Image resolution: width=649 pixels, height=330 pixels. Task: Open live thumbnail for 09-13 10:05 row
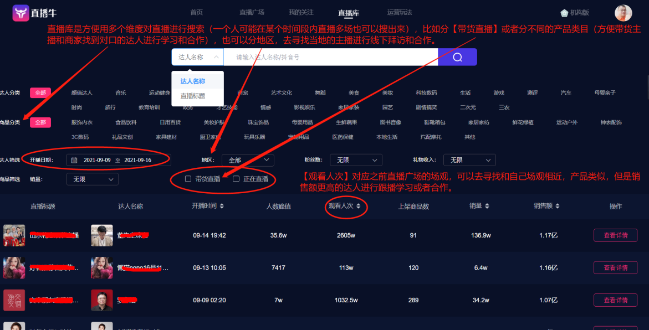[x=14, y=267]
